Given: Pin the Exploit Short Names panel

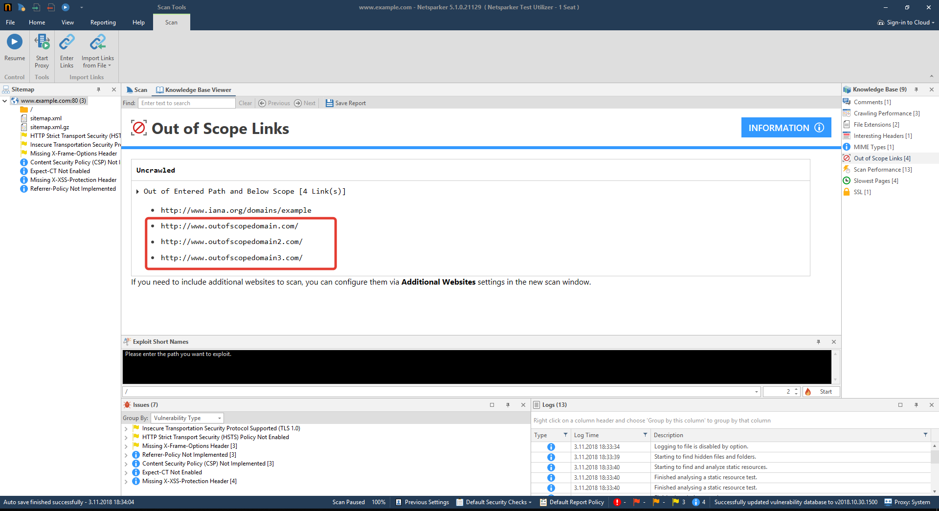Looking at the screenshot, I should coord(819,342).
